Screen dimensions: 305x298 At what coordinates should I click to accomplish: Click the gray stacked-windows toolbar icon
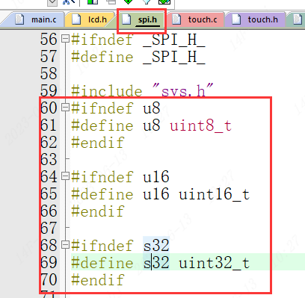tap(111, 2)
